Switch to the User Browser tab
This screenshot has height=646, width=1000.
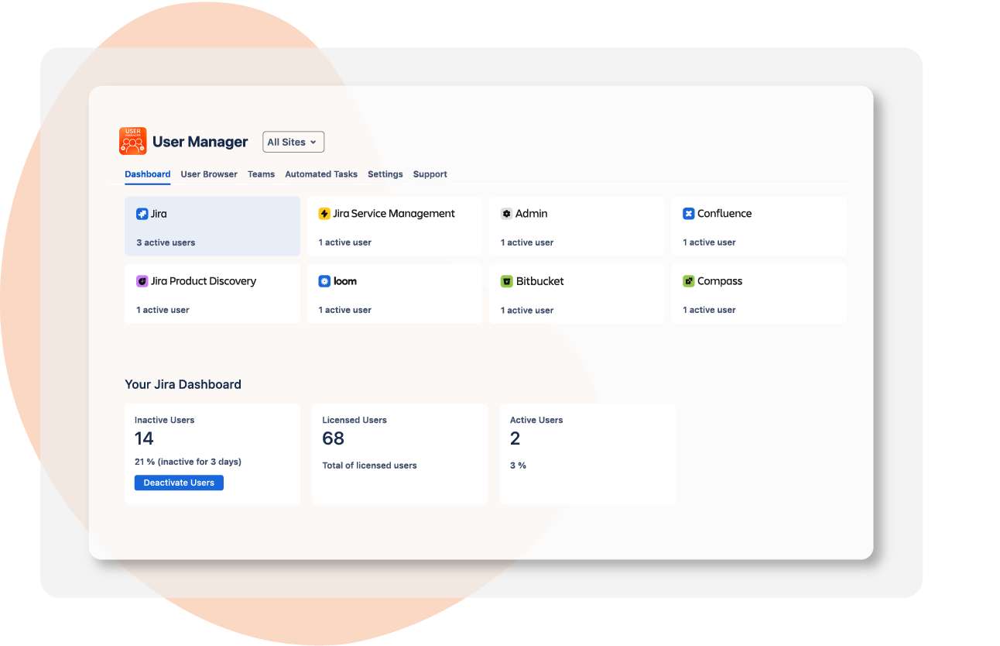click(209, 174)
